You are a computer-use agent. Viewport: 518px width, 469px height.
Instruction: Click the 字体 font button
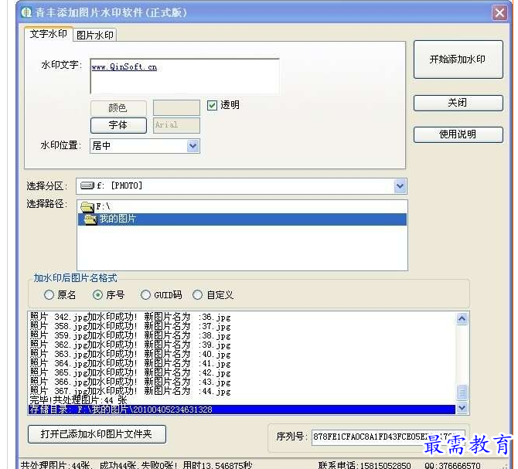point(118,125)
